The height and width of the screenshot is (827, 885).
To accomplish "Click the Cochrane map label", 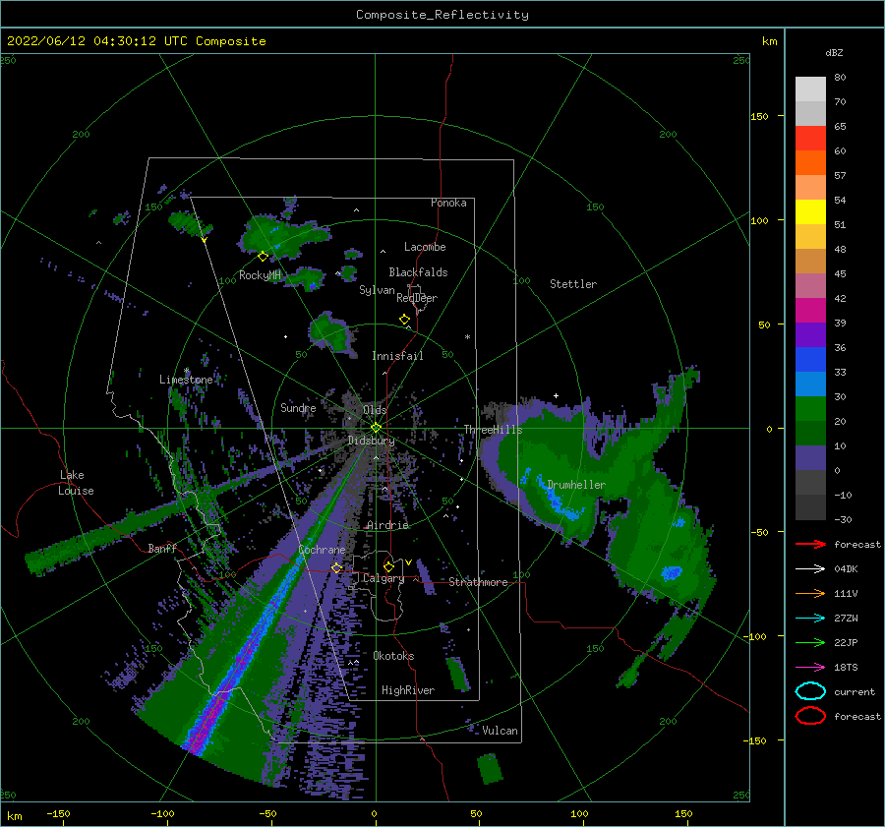I will (x=322, y=550).
